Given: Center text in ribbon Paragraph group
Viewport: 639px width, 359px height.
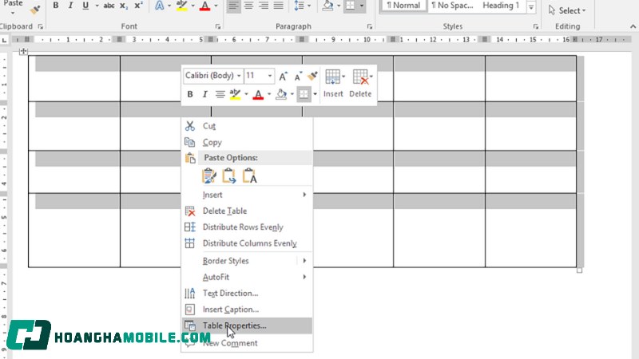Looking at the screenshot, I should 248,6.
